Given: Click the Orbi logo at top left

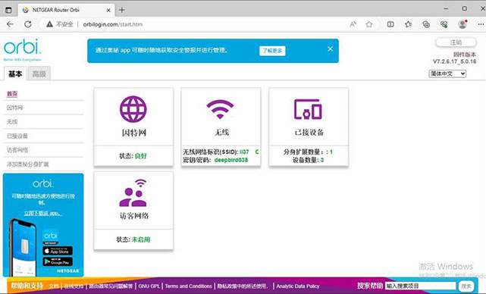Looking at the screenshot, I should (22, 49).
